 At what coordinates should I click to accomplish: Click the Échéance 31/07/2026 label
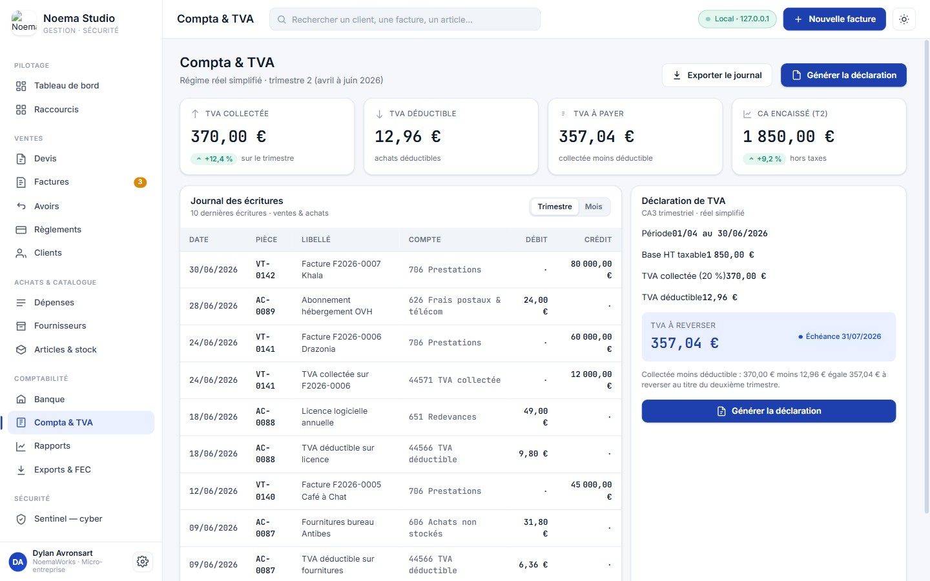click(840, 336)
